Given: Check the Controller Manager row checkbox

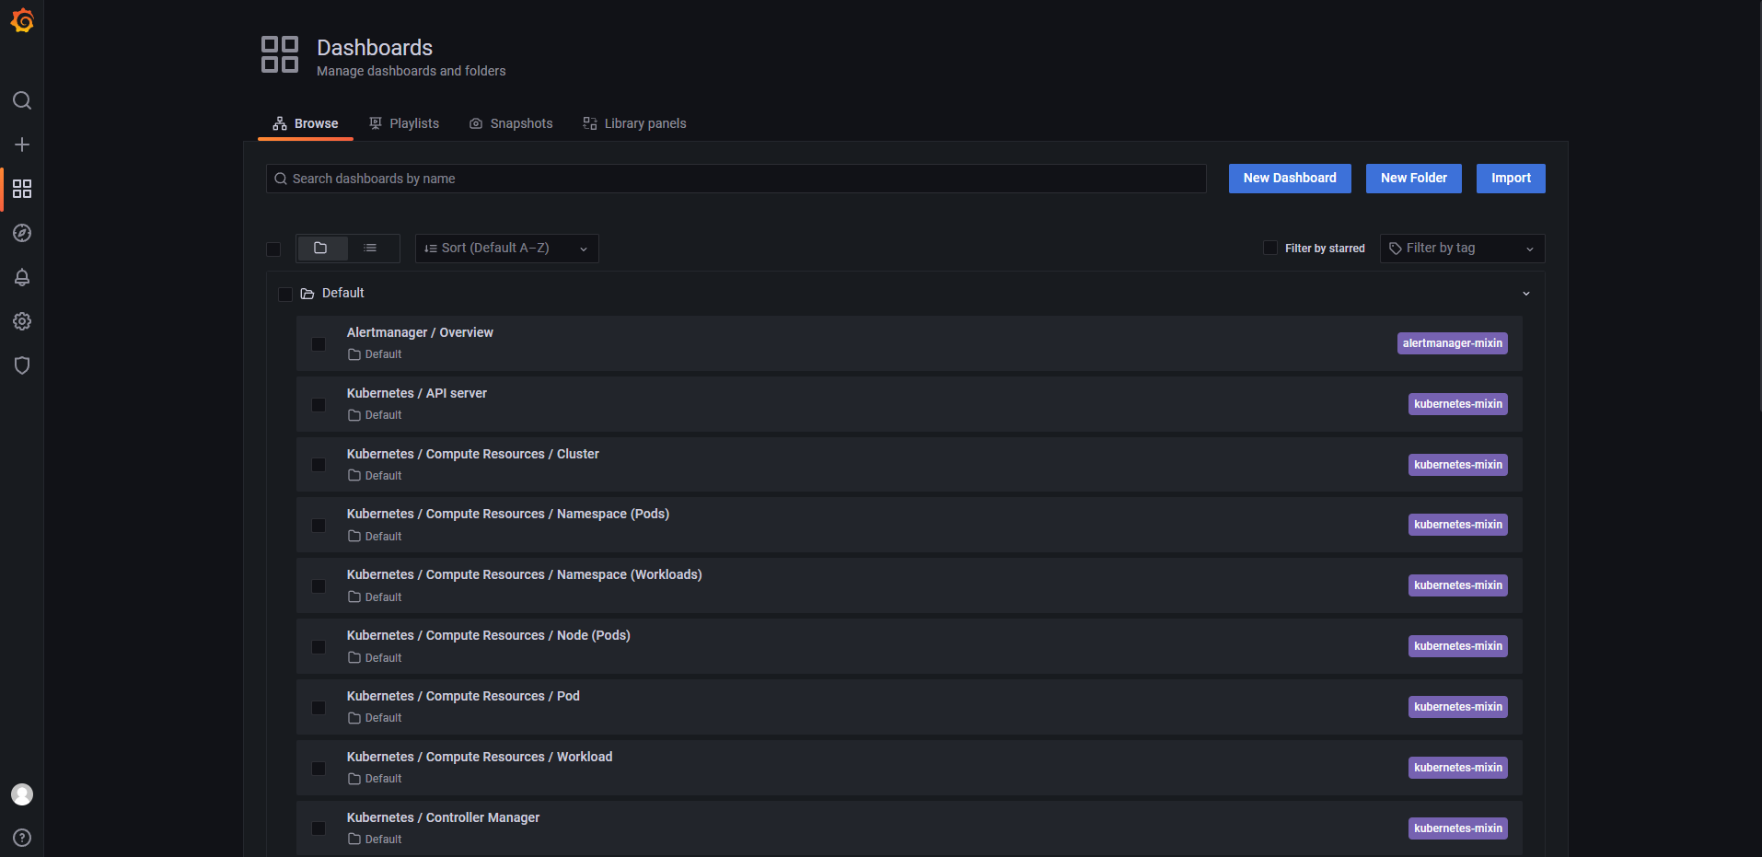Looking at the screenshot, I should [319, 828].
